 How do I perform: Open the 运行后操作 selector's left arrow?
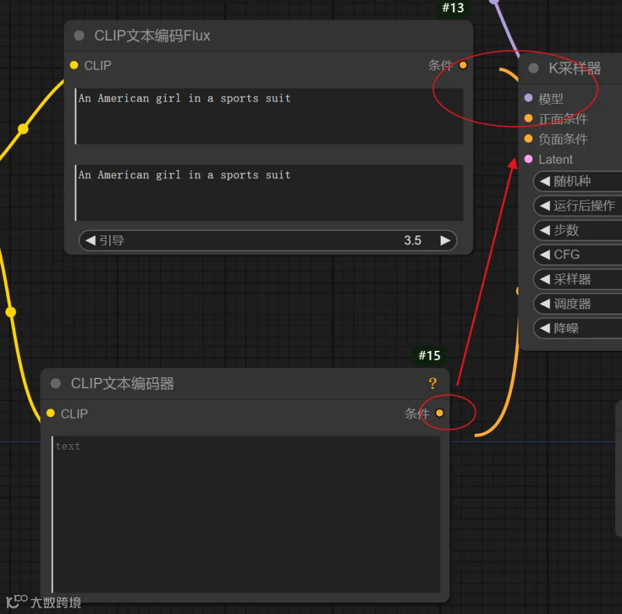tap(545, 205)
